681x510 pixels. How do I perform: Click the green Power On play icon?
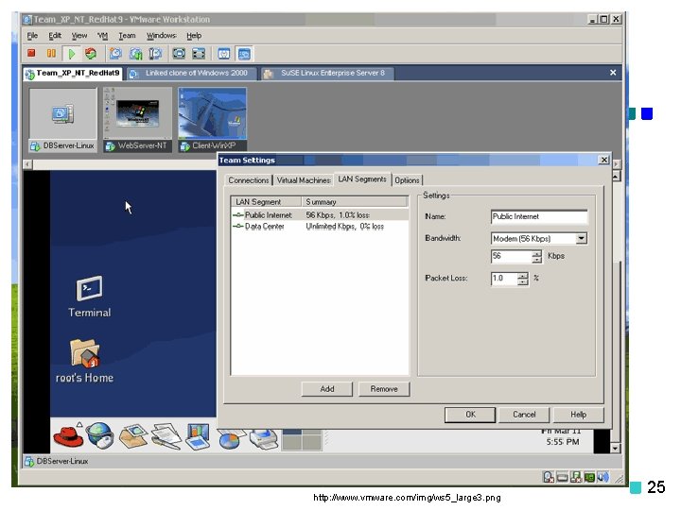coord(72,54)
